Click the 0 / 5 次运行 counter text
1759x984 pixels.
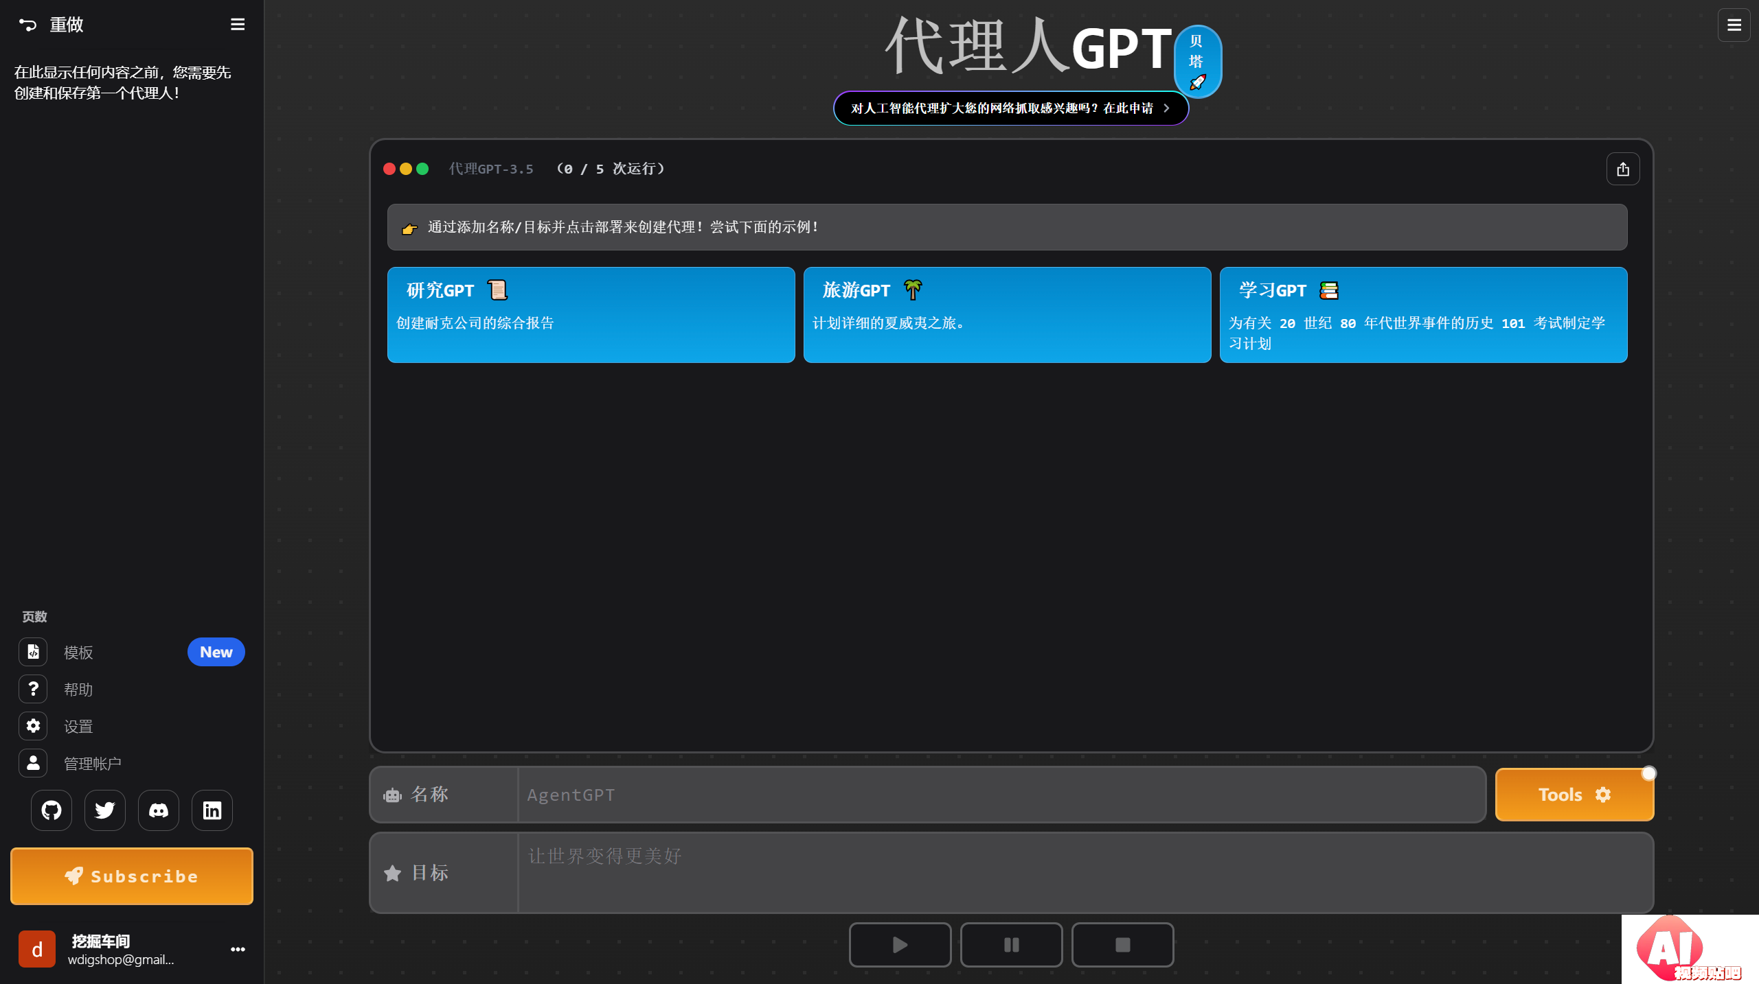611,169
